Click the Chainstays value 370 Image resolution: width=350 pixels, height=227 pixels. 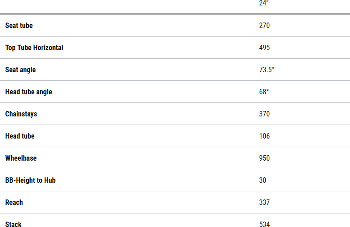tap(264, 114)
